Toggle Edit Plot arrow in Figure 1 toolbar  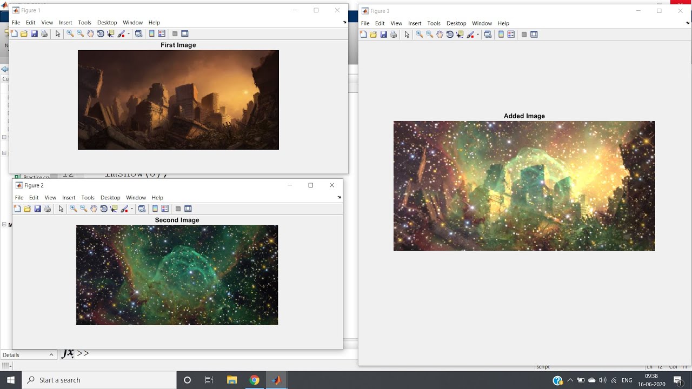(58, 33)
